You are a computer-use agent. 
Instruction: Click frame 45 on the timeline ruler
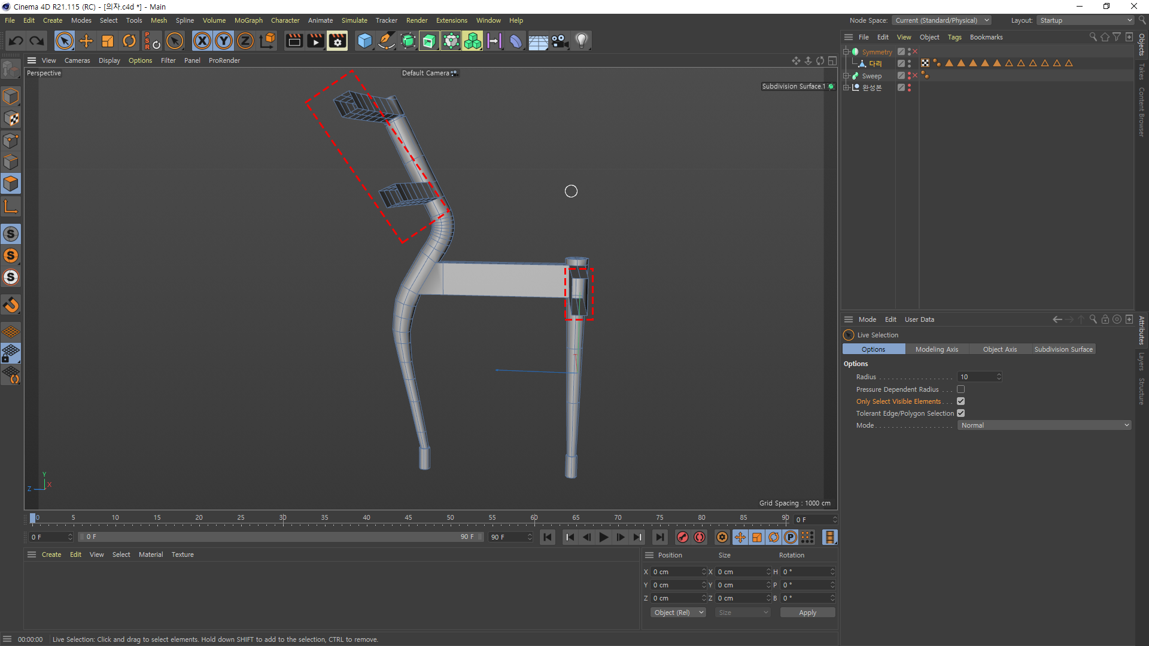click(x=408, y=518)
